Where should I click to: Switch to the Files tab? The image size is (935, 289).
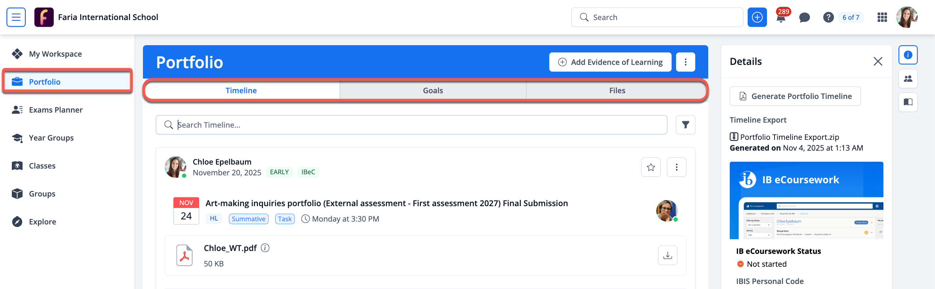point(617,90)
